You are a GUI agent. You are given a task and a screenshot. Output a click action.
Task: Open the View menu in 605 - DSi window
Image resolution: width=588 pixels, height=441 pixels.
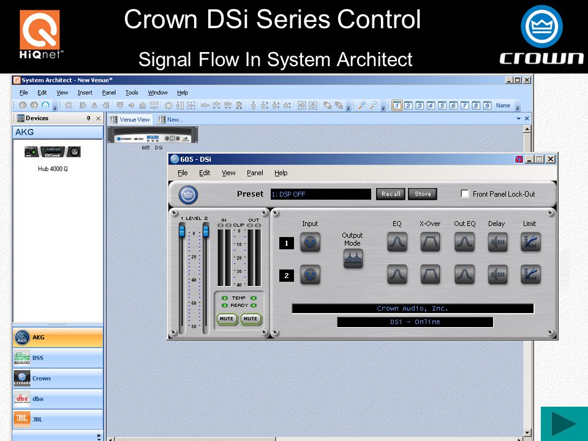228,173
